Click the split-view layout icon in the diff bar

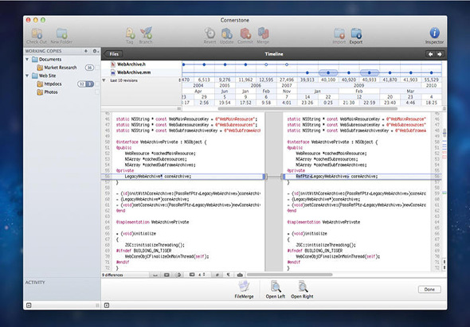pos(178,275)
